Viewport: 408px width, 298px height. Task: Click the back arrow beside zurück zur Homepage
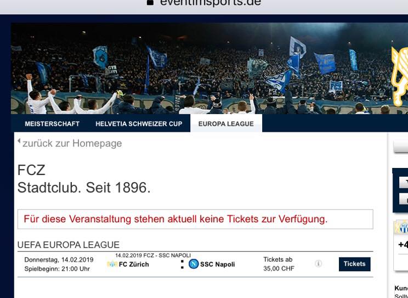coord(19,141)
